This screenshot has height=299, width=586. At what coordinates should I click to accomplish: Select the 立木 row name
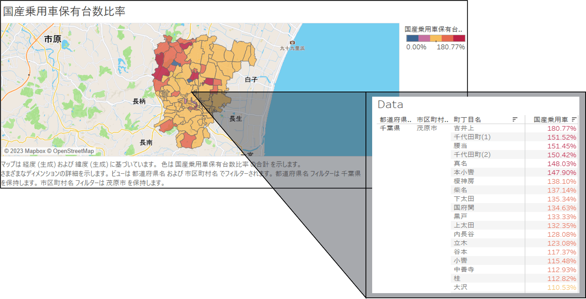[x=460, y=243]
